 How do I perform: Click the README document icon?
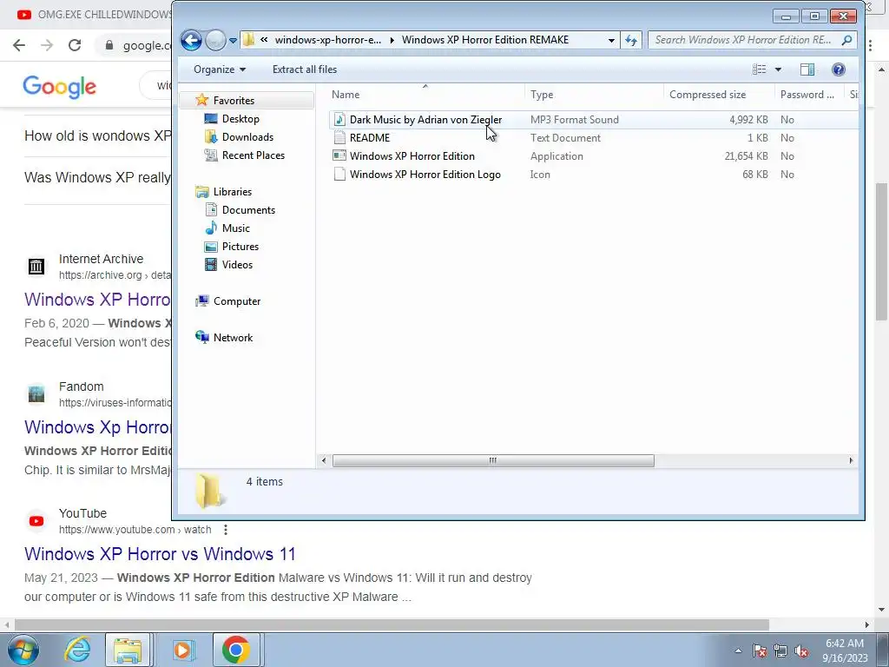coord(339,138)
